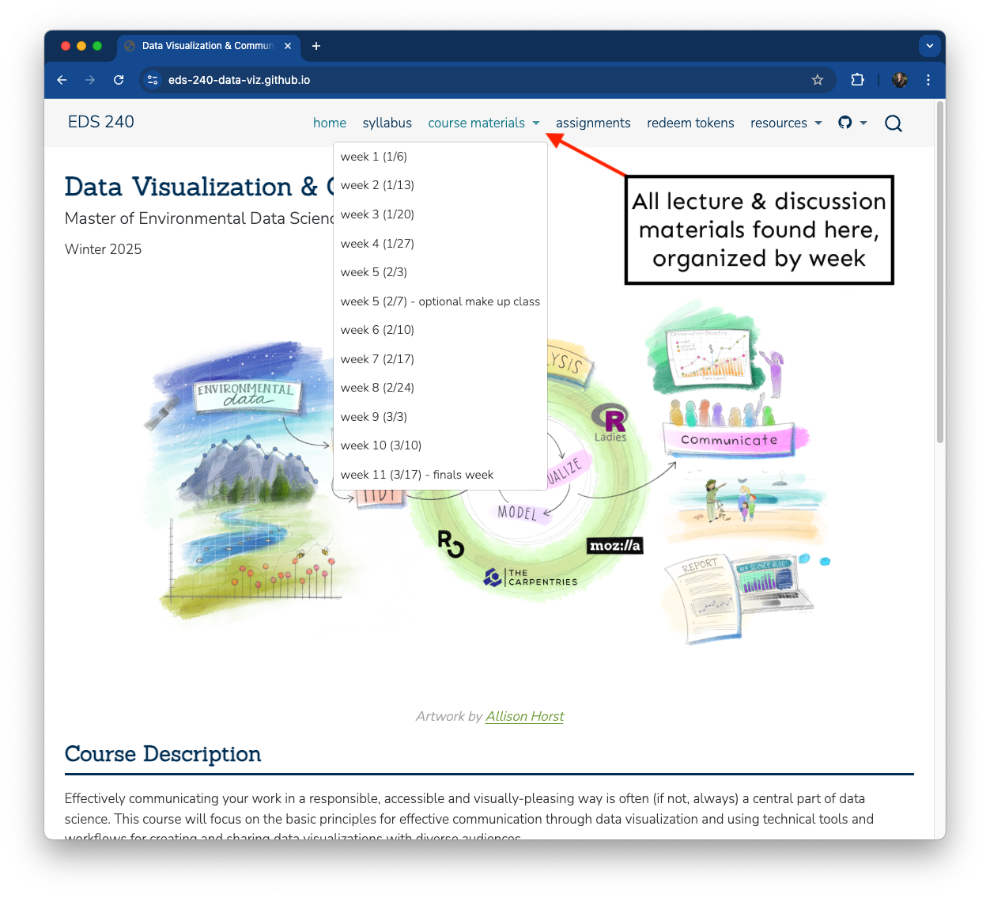Select week 5 (2/7) optional make up class
The height and width of the screenshot is (898, 990).
click(x=440, y=301)
